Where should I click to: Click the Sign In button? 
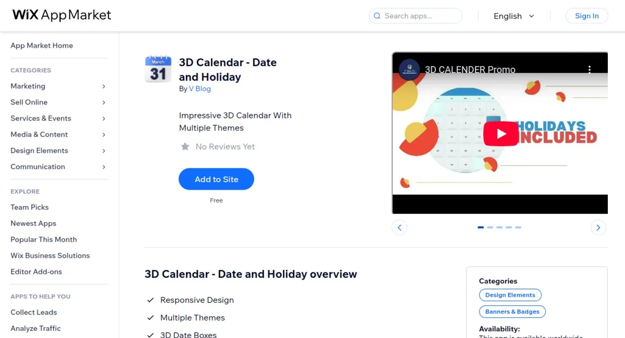click(x=586, y=16)
